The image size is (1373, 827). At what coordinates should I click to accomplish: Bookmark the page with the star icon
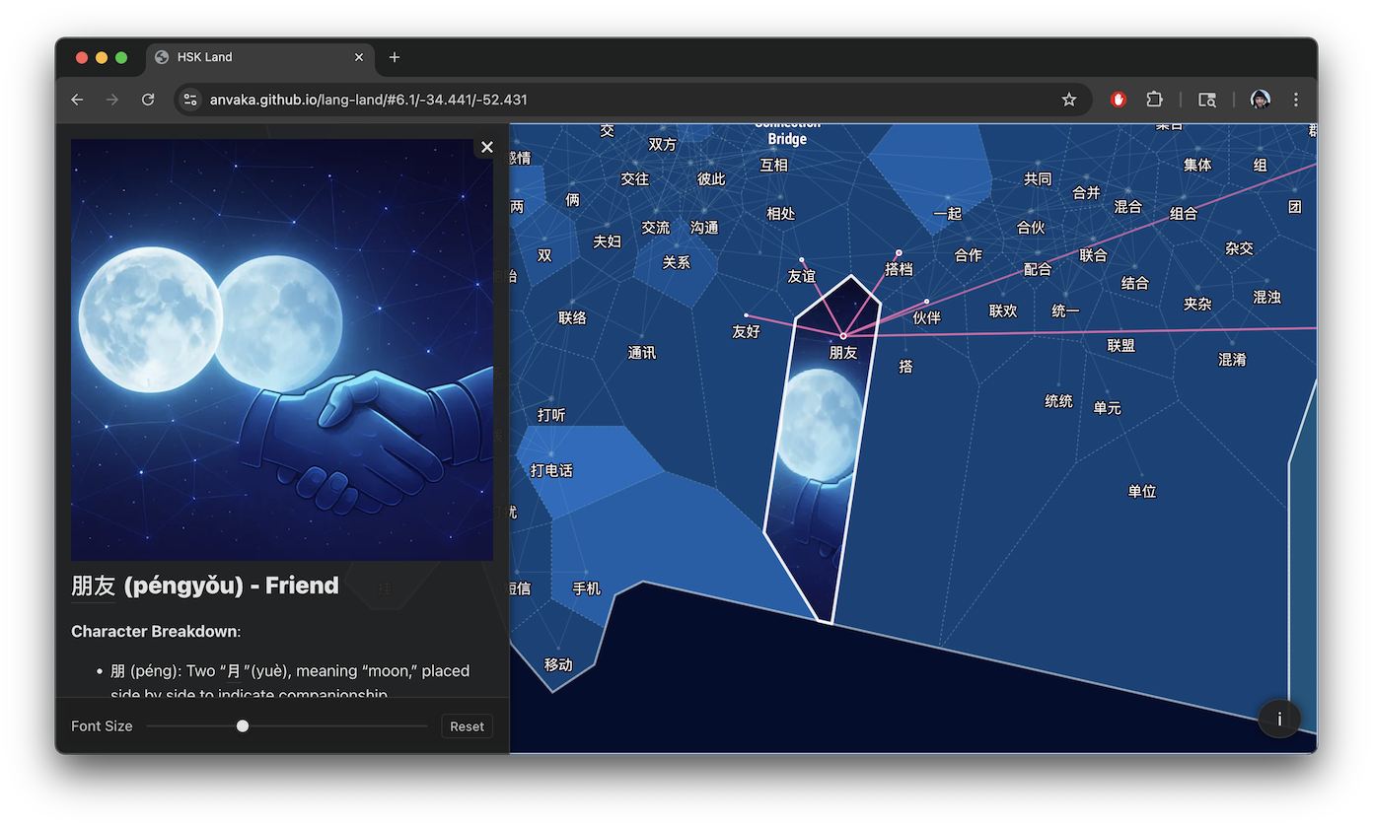click(1069, 100)
